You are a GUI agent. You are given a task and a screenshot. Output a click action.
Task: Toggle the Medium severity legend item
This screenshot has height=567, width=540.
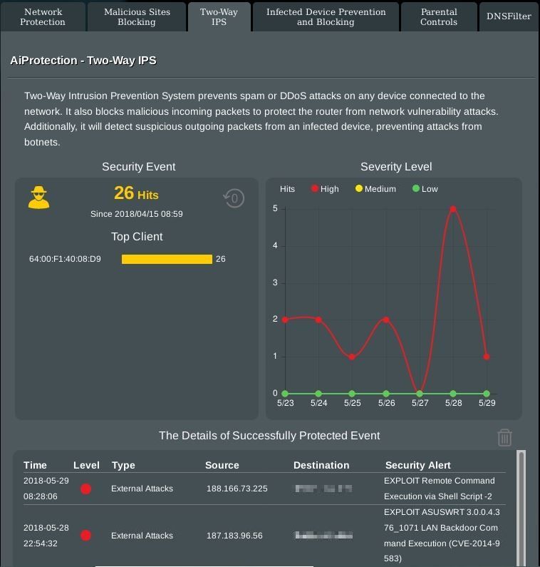pos(375,189)
